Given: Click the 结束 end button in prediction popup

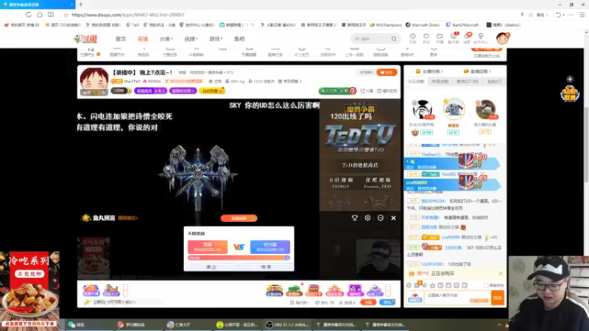Looking at the screenshot, I should click(x=267, y=267).
